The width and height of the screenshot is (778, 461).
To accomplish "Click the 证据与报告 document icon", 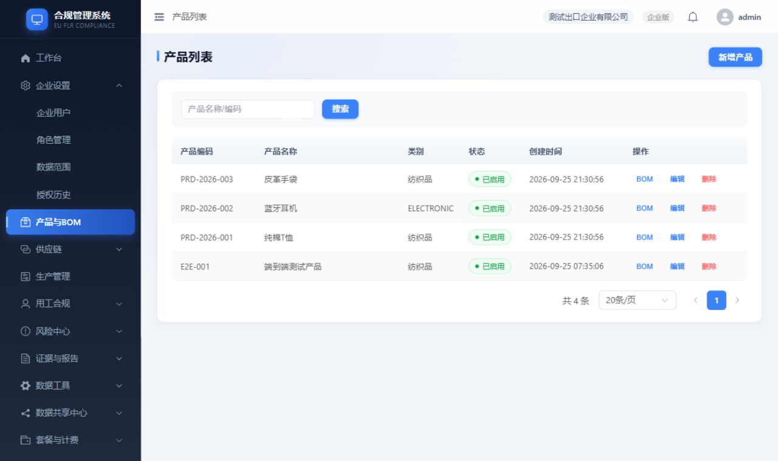I will pyautogui.click(x=26, y=358).
